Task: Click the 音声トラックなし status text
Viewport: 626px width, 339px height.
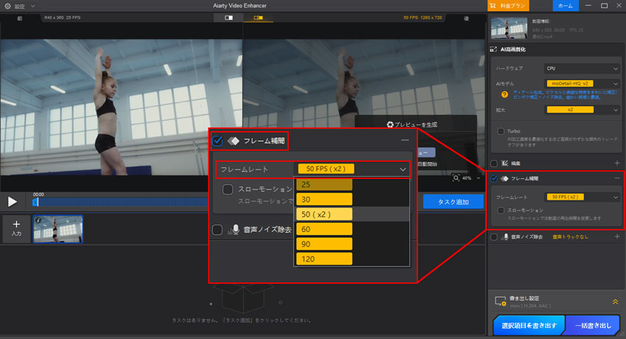Action: click(570, 237)
